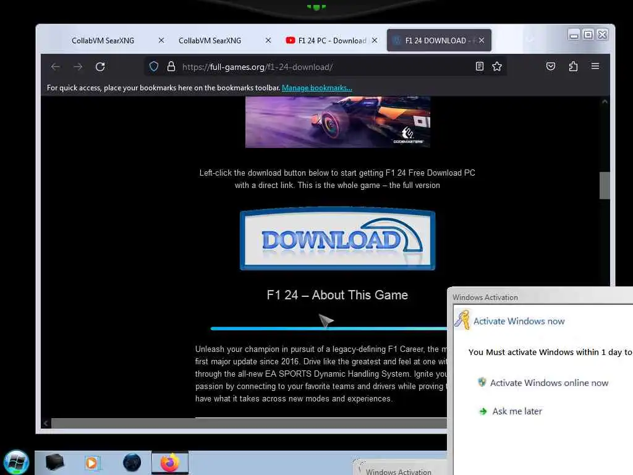Minimize the Firefox window
This screenshot has width=633, height=475.
573,35
